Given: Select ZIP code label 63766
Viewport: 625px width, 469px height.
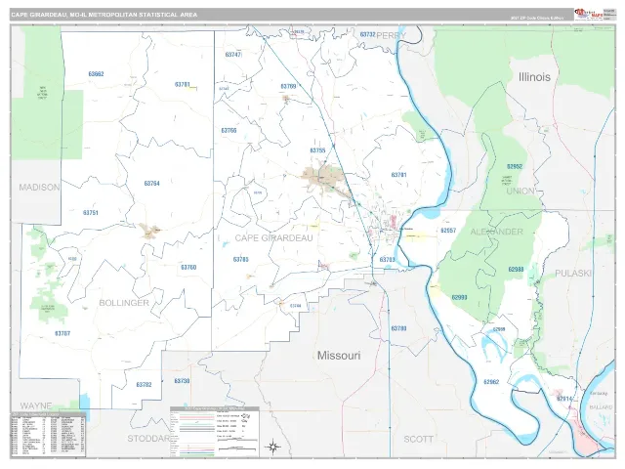Looking at the screenshot, I should point(229,130).
